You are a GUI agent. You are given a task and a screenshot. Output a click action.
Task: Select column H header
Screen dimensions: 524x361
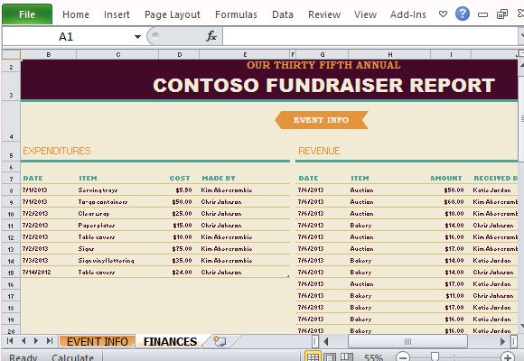click(389, 54)
